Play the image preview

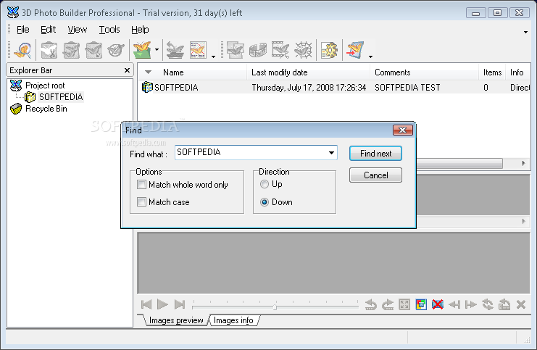point(162,304)
